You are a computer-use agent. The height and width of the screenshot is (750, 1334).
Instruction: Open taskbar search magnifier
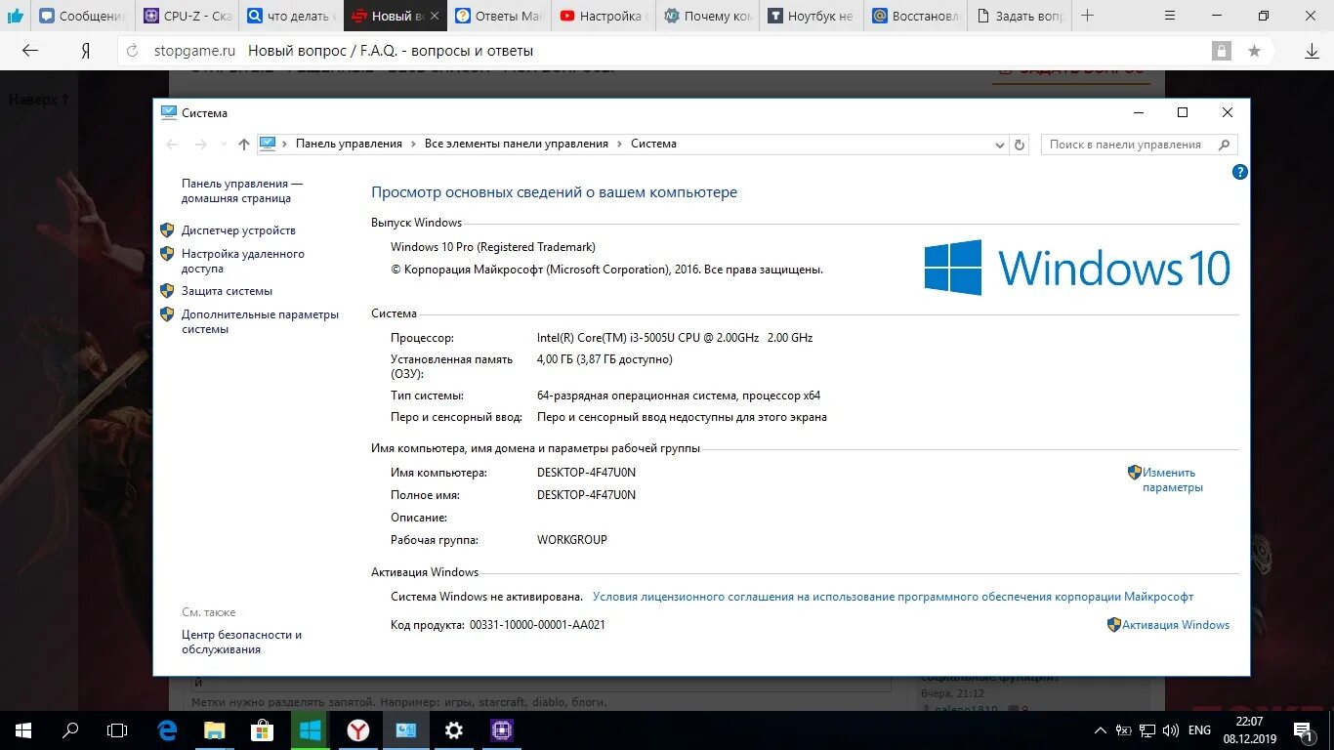pos(70,730)
